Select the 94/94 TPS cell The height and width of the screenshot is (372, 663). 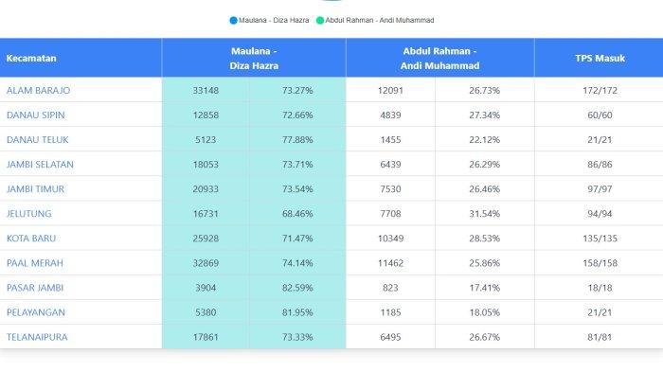(600, 214)
